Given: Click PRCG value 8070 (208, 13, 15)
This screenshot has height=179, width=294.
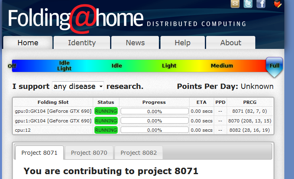Looking at the screenshot, I should (250, 121).
